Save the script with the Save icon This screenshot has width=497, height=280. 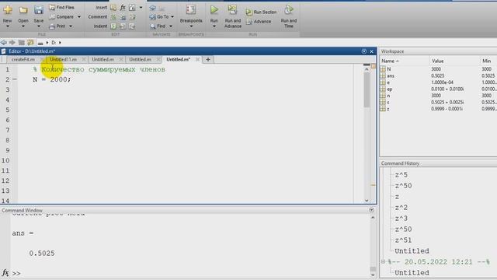coord(38,10)
